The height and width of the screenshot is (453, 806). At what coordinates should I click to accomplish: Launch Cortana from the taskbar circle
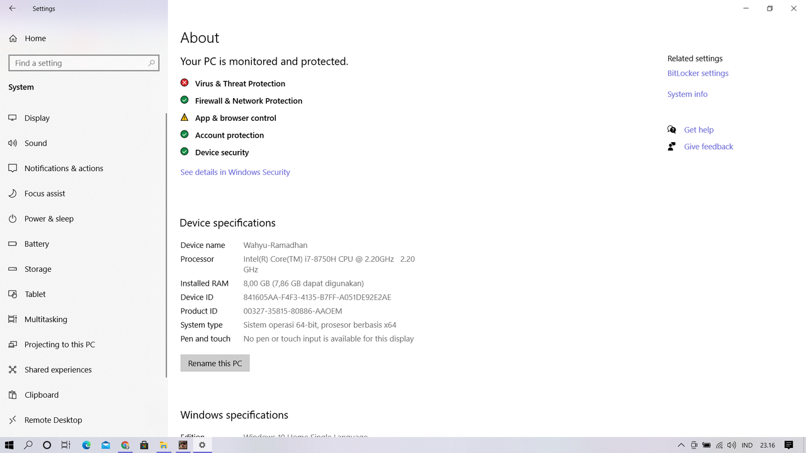47,445
